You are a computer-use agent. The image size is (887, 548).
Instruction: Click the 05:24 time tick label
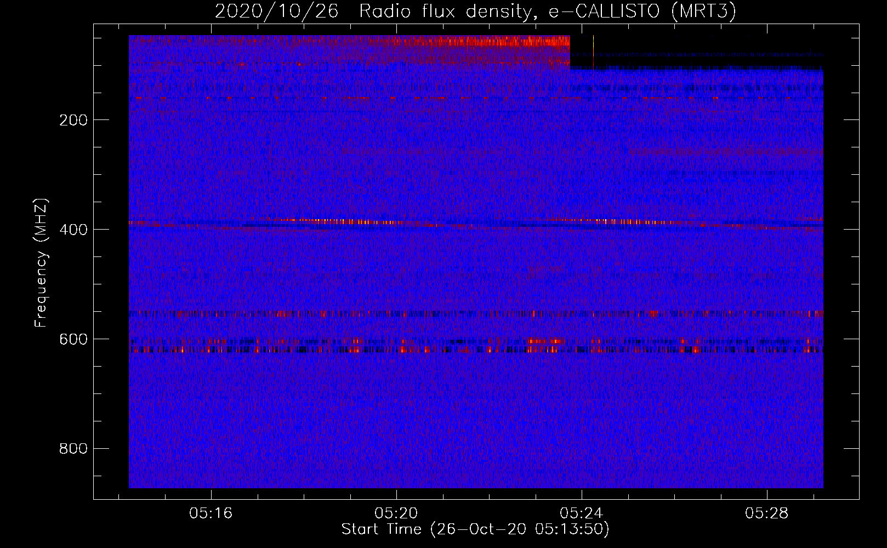click(x=581, y=513)
